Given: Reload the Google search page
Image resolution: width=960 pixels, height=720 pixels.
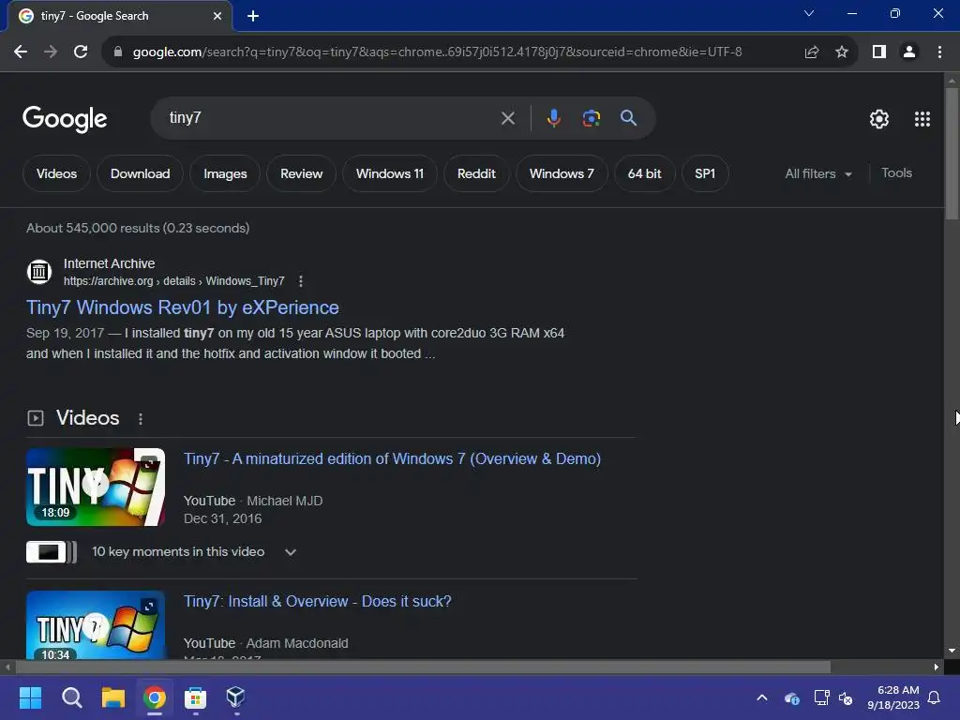Looking at the screenshot, I should tap(81, 52).
